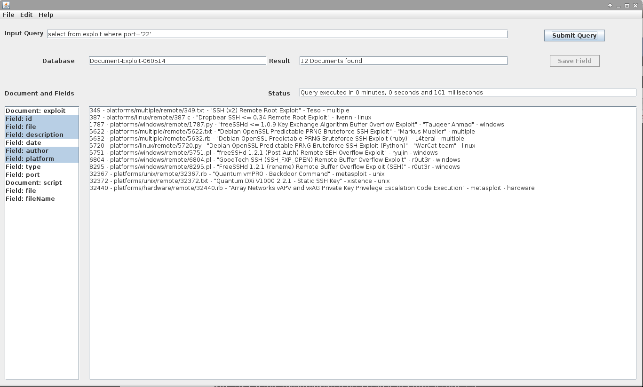
Task: Maximize the window
Action: coord(627,6)
